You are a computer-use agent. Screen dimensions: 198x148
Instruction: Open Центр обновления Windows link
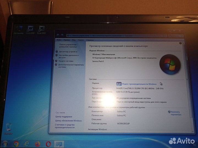pyautogui.click(x=68, y=121)
